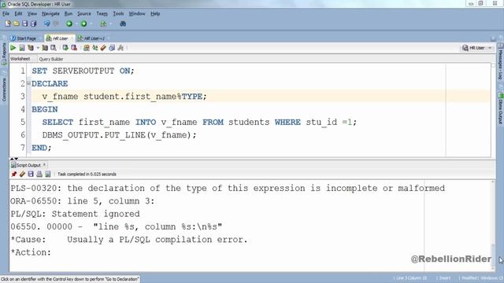Image resolution: width=504 pixels, height=283 pixels.
Task: Click the Save All icon
Action: coord(33,24)
